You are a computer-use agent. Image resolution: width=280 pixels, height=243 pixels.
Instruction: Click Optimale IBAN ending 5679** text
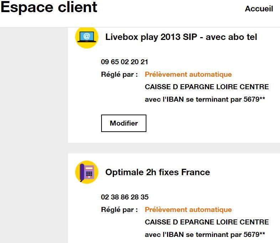coord(205,234)
